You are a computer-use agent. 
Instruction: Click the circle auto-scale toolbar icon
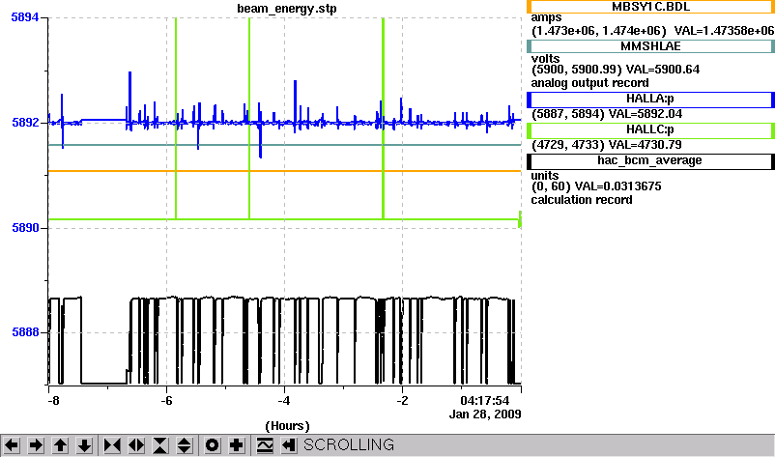[x=212, y=445]
